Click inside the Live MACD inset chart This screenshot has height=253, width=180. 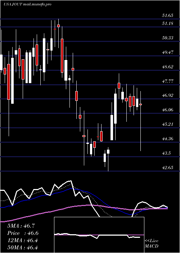(x=99, y=235)
